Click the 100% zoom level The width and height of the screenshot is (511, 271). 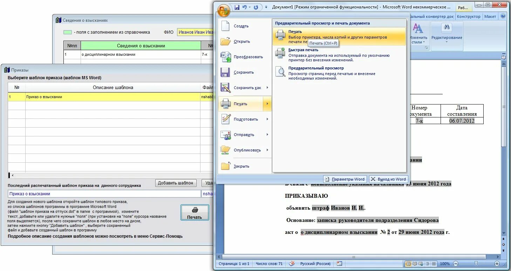tap(444, 264)
